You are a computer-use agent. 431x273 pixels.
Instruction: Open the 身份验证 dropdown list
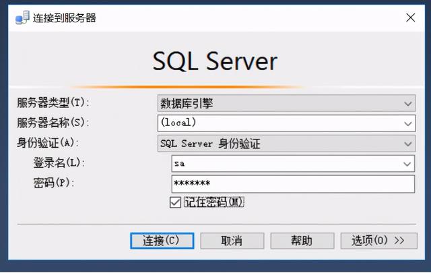[x=286, y=144]
